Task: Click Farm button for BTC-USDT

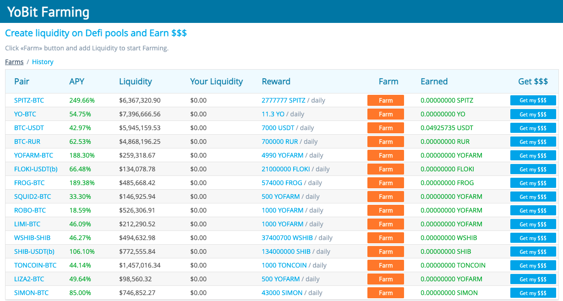Action: pyautogui.click(x=386, y=128)
